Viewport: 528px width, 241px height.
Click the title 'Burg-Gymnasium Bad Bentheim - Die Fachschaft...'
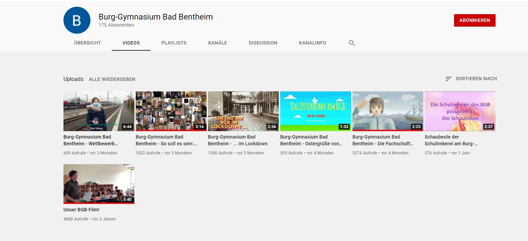pyautogui.click(x=383, y=140)
